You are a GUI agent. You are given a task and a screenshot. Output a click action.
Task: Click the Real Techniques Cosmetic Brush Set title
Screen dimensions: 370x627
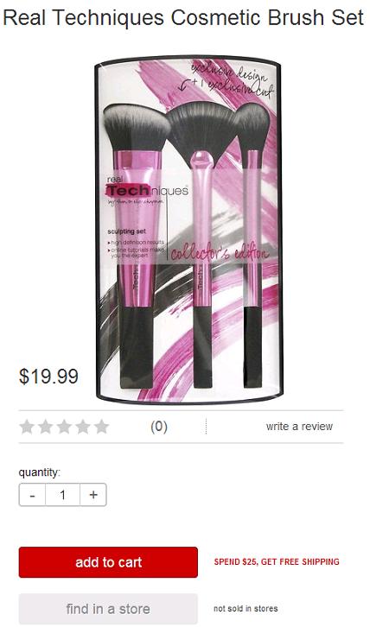184,17
